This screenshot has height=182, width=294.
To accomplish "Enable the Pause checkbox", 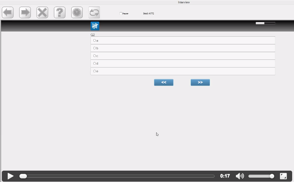I will click(121, 14).
